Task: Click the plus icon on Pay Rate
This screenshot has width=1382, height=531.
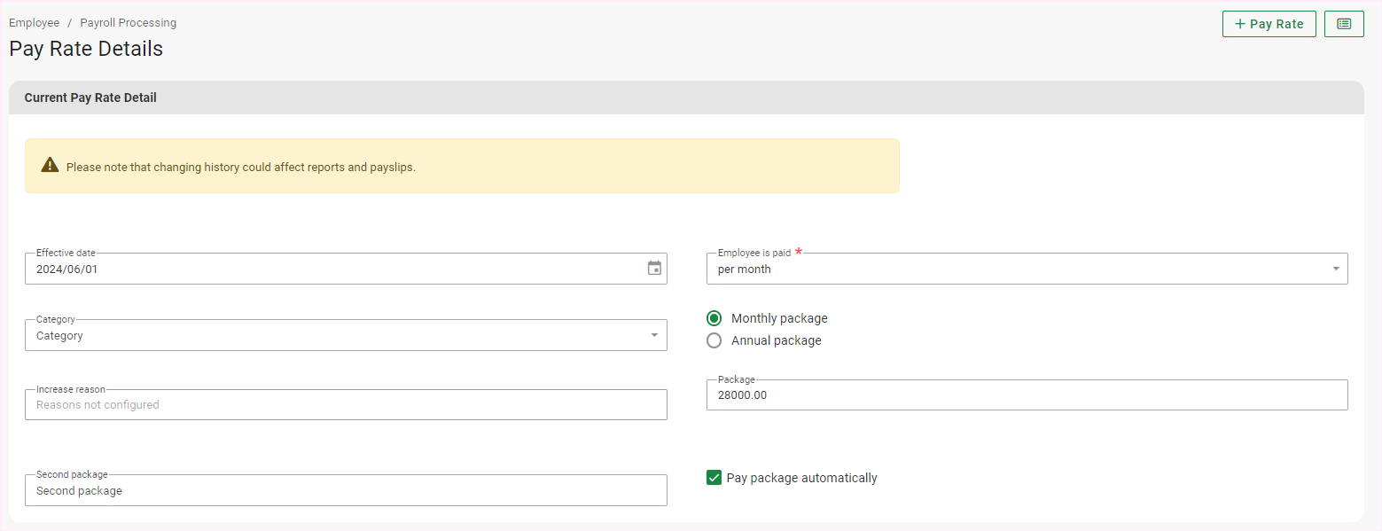Action: [1239, 24]
